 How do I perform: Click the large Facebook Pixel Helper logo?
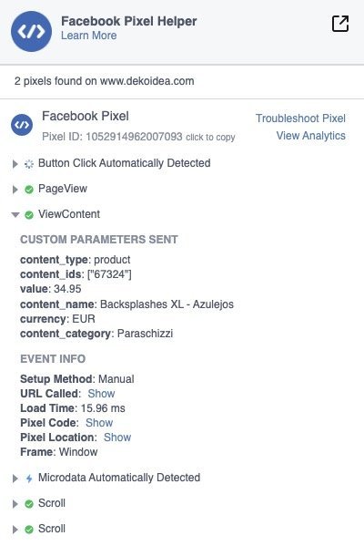(x=31, y=31)
